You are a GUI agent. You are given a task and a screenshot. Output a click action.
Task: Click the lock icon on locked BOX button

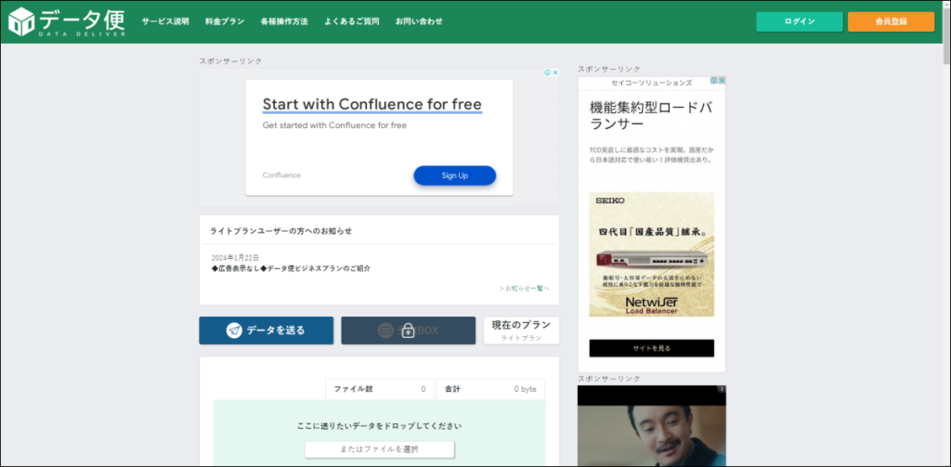point(409,331)
